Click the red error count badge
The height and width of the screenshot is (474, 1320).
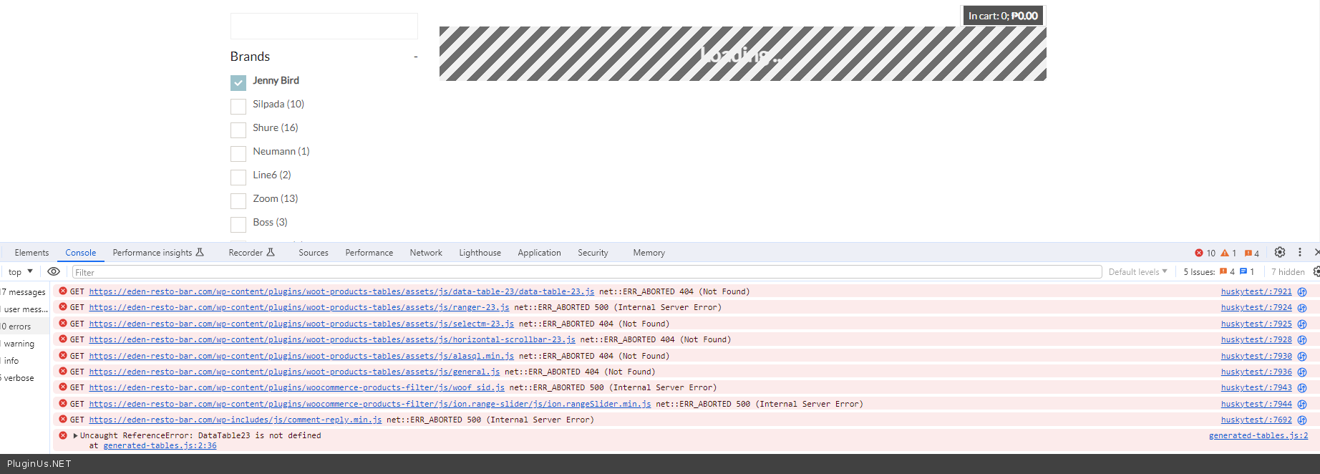point(1199,253)
